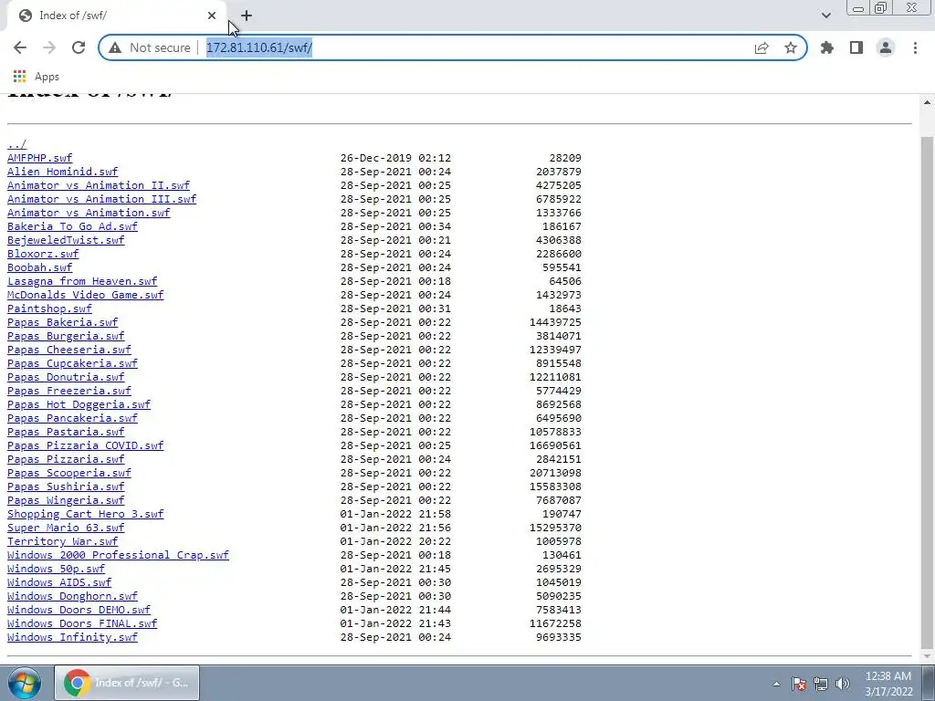Open Windows 2000 Professional Crap.swf
935x701 pixels.
tap(118, 556)
